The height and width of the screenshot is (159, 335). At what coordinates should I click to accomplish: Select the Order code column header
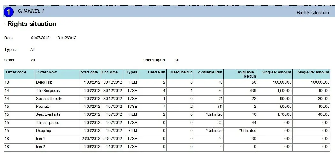point(16,72)
